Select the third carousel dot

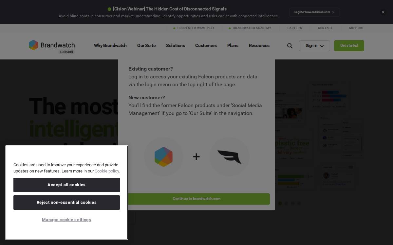tap(292, 203)
